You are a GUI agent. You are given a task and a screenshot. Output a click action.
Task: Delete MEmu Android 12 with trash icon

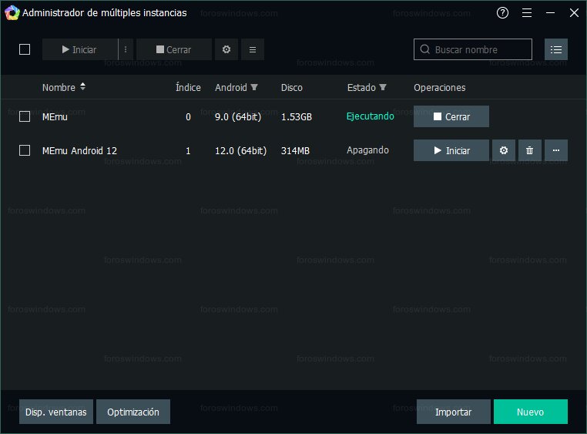530,150
